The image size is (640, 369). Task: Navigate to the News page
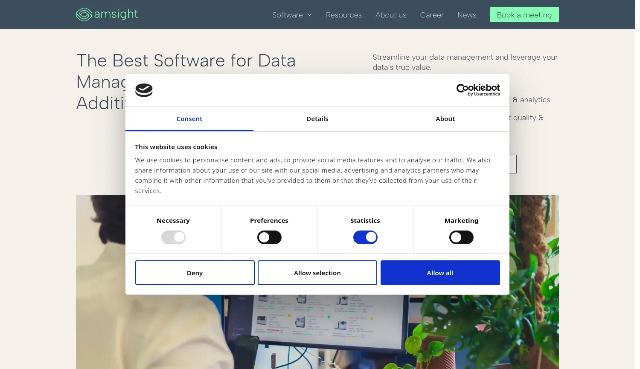tap(466, 15)
